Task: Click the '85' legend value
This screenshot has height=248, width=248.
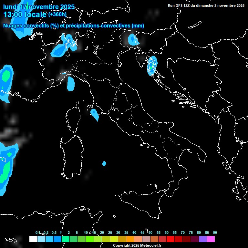Action: pos(207,232)
